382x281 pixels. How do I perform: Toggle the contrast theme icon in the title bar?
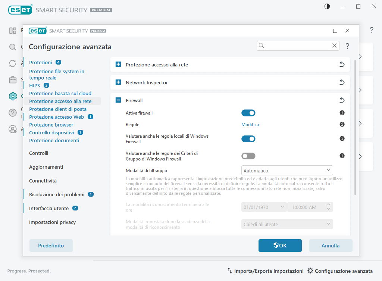click(x=327, y=6)
